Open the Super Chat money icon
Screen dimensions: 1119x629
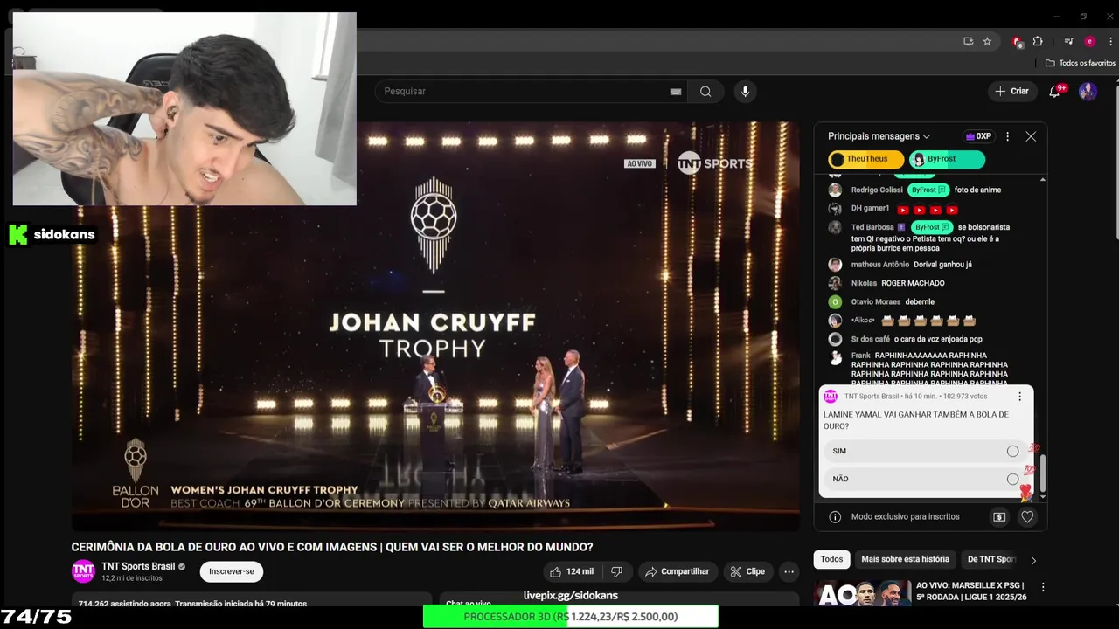pyautogui.click(x=999, y=516)
